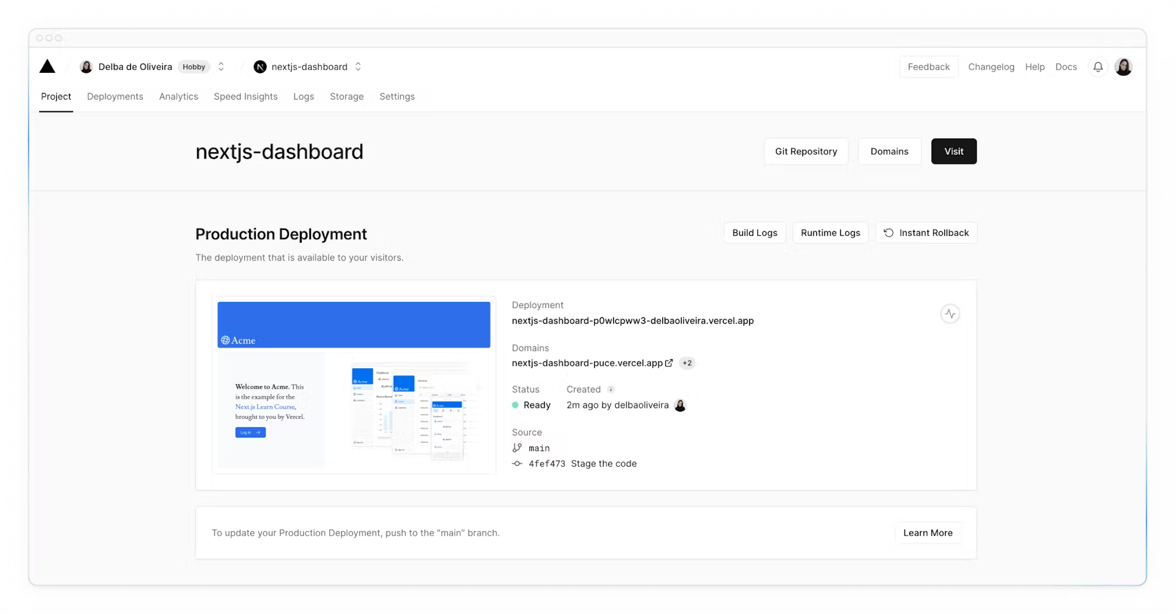Click the deployment preview thumbnail
The width and height of the screenshot is (1175, 614).
[354, 385]
